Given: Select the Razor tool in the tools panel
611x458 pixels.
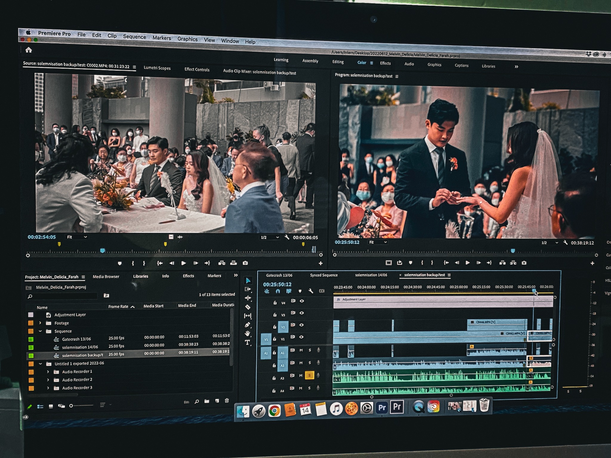Looking at the screenshot, I should click(x=248, y=307).
